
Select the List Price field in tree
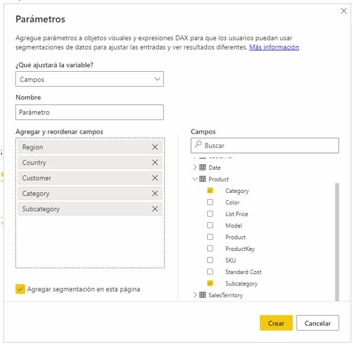[237, 214]
